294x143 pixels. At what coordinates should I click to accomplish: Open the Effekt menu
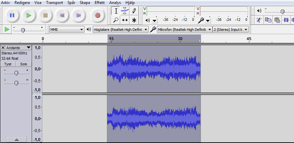100,3
